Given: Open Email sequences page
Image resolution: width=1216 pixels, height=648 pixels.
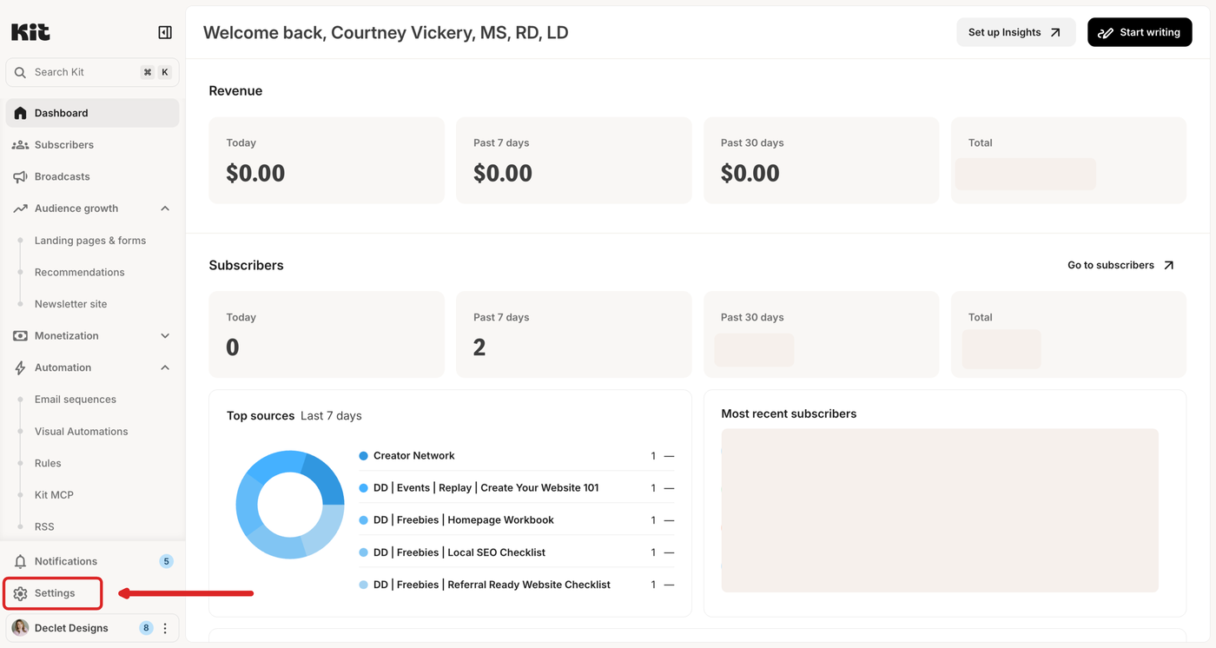Looking at the screenshot, I should pos(76,400).
